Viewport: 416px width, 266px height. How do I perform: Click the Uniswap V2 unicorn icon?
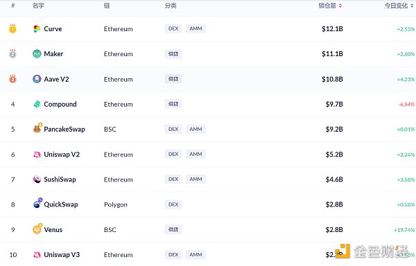pos(37,154)
